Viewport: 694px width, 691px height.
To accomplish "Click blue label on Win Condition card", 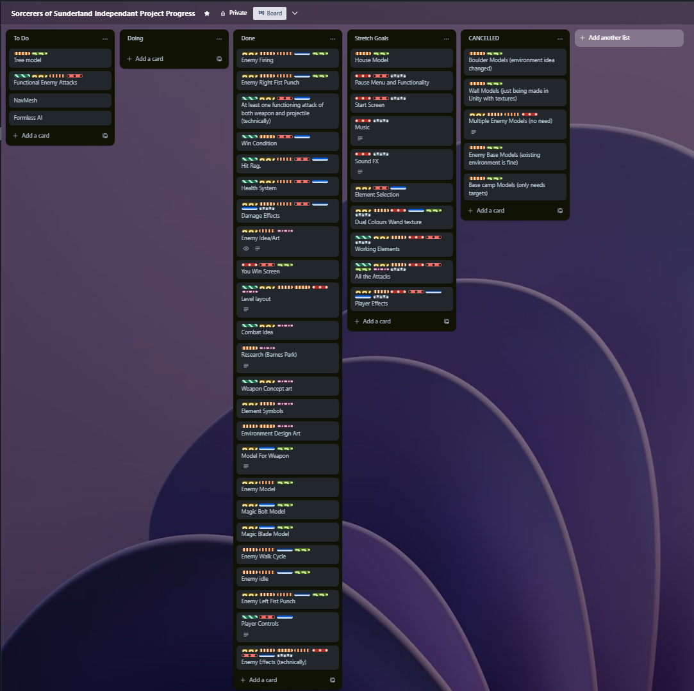I will coord(302,136).
